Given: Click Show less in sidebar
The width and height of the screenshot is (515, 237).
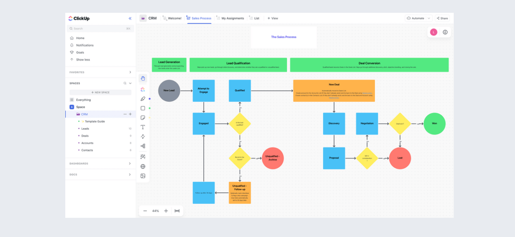Looking at the screenshot, I should 83,60.
